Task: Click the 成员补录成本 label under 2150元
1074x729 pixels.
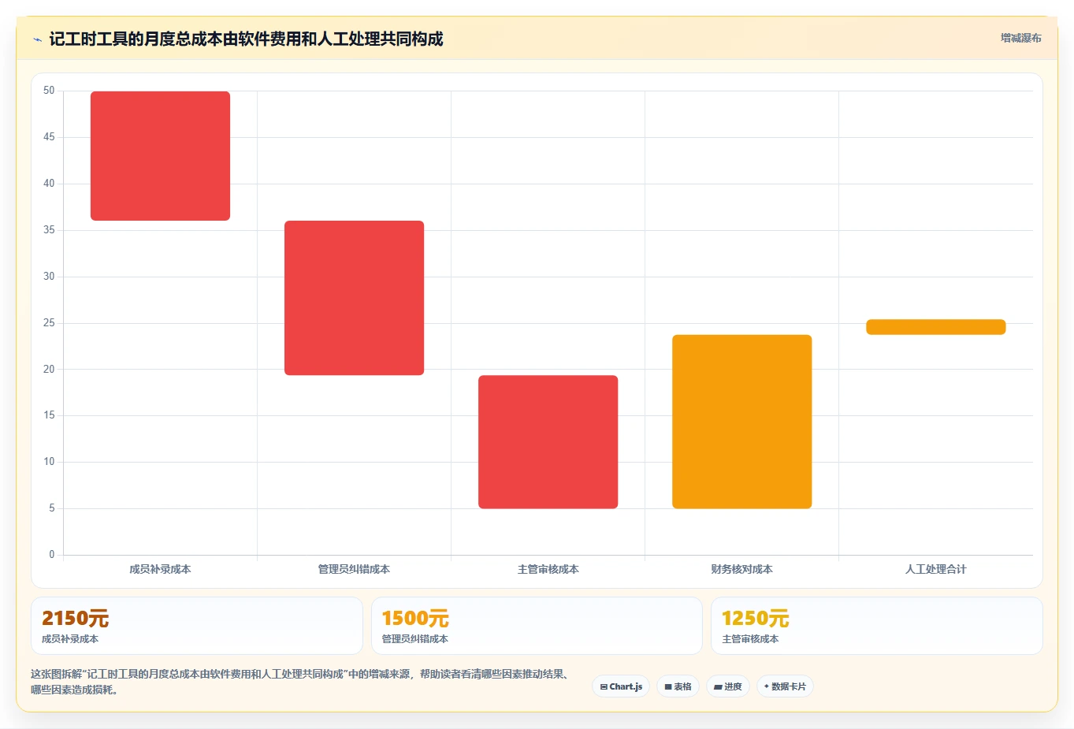Action: (70, 639)
